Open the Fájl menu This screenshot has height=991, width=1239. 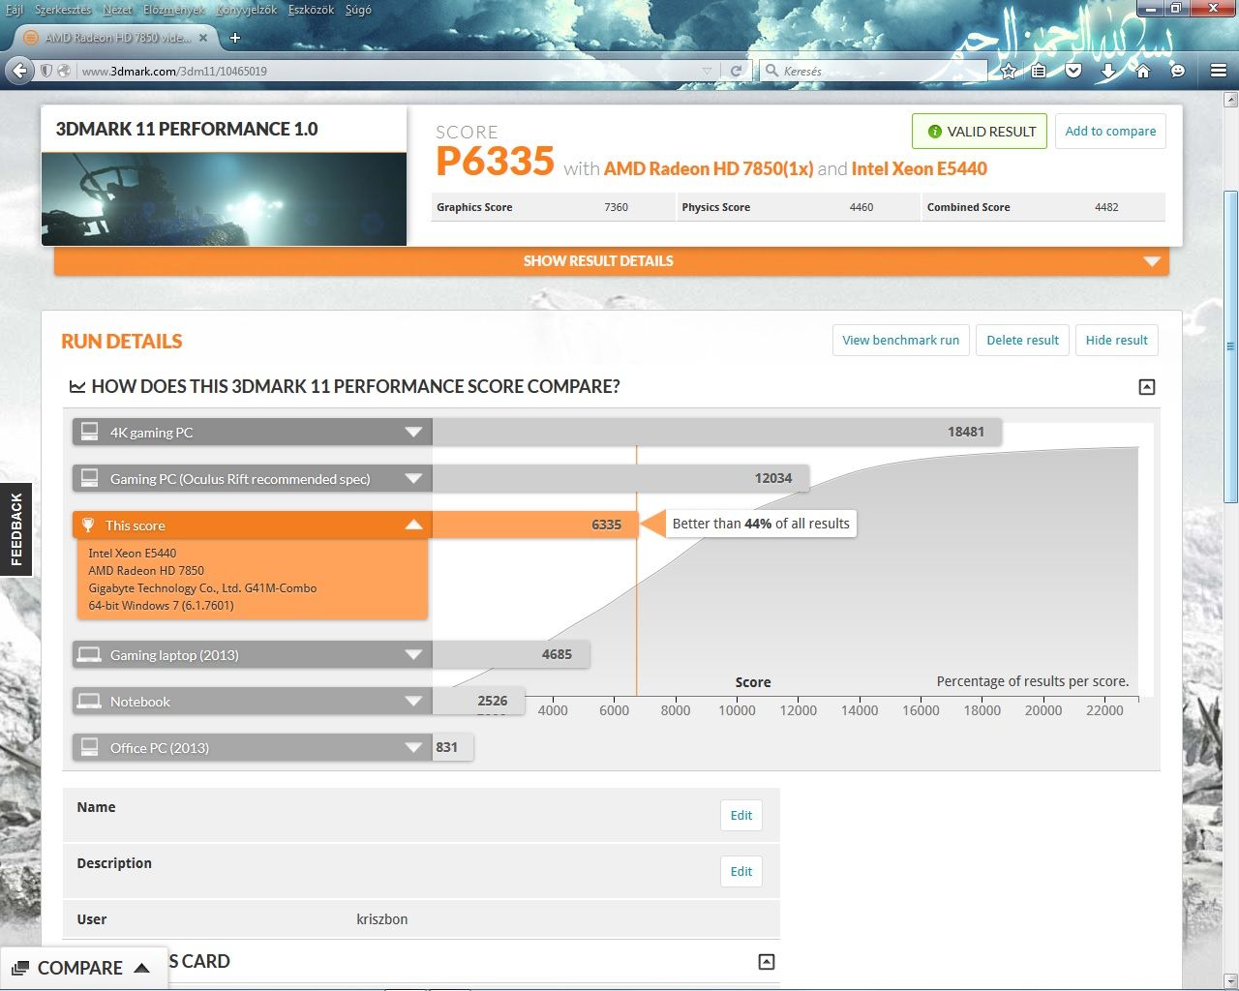15,10
